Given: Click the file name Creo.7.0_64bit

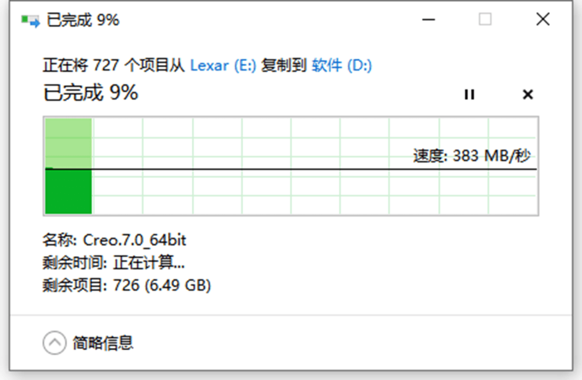Looking at the screenshot, I should tap(135, 240).
